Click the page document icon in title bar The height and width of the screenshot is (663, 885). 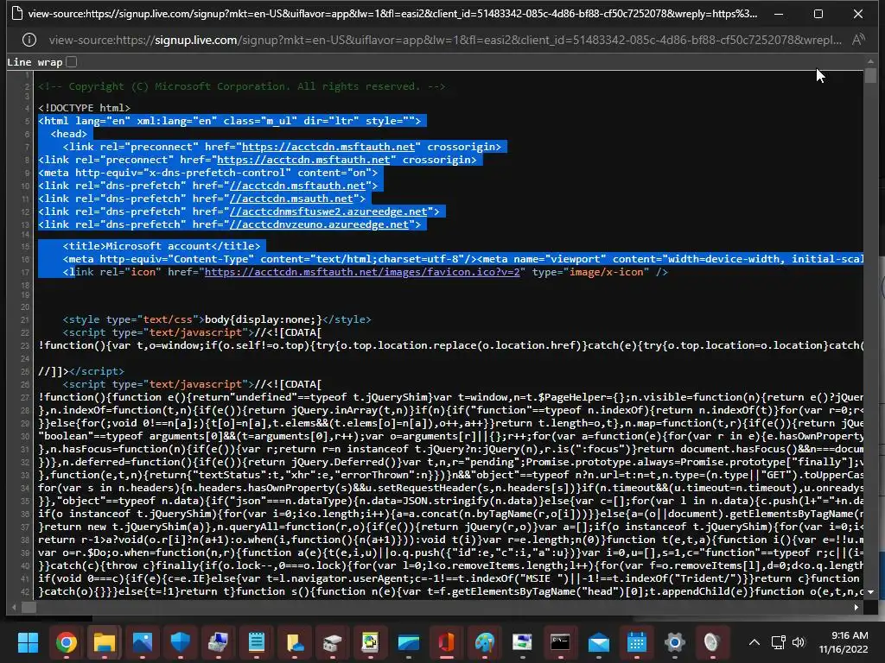pyautogui.click(x=17, y=14)
